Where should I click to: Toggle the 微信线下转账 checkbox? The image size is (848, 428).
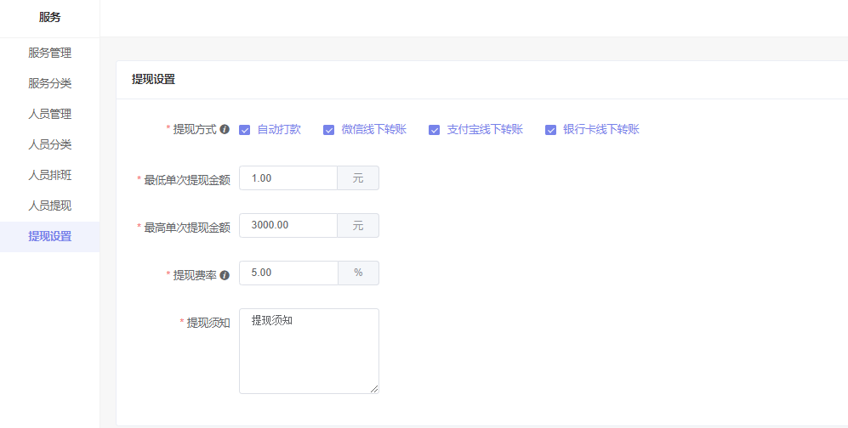tap(329, 130)
